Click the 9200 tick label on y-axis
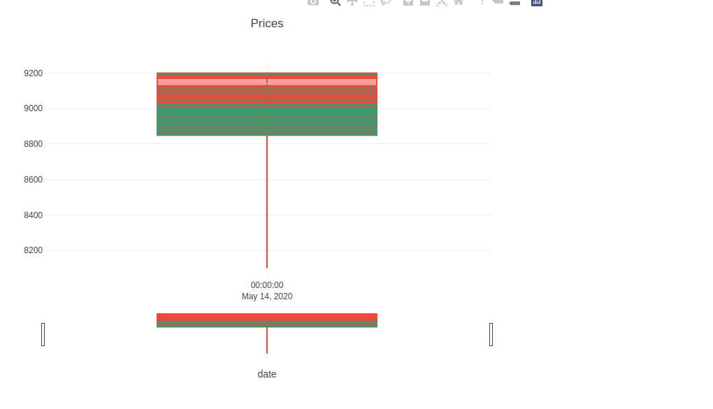The width and height of the screenshot is (713, 409). [x=33, y=73]
